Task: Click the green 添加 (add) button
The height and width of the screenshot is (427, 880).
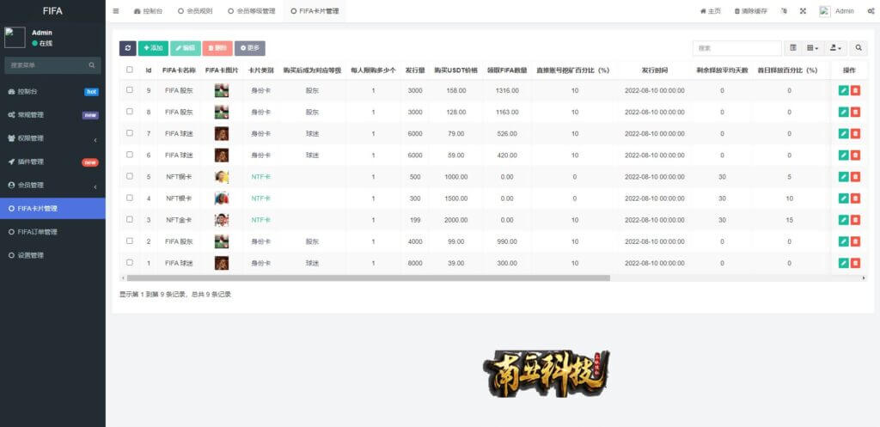Action: coord(153,48)
